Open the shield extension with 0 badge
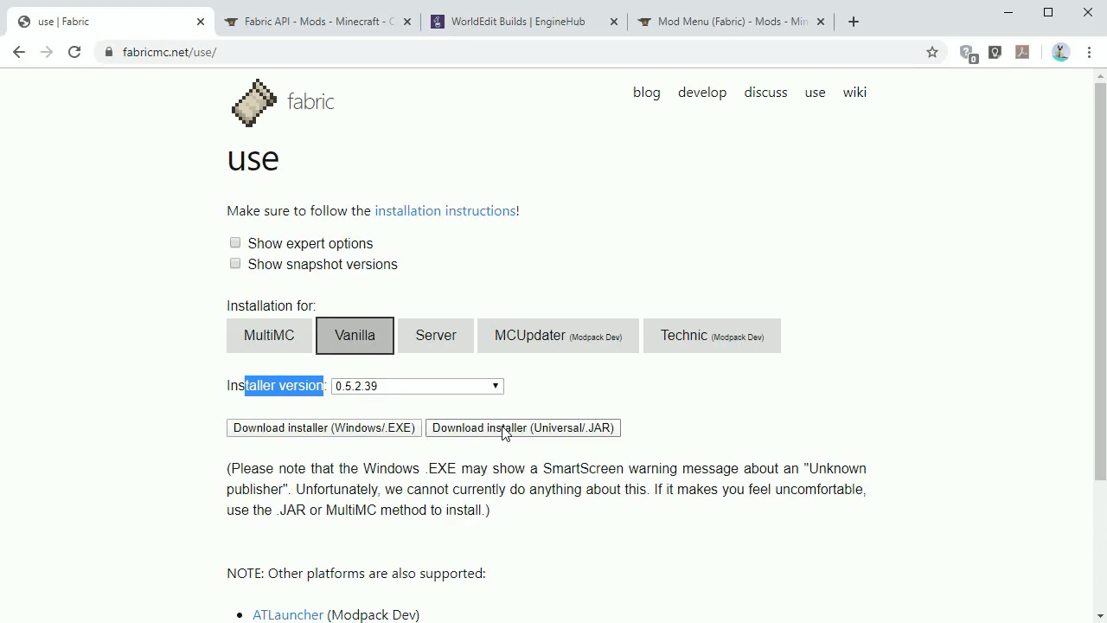1107x623 pixels. [x=968, y=53]
